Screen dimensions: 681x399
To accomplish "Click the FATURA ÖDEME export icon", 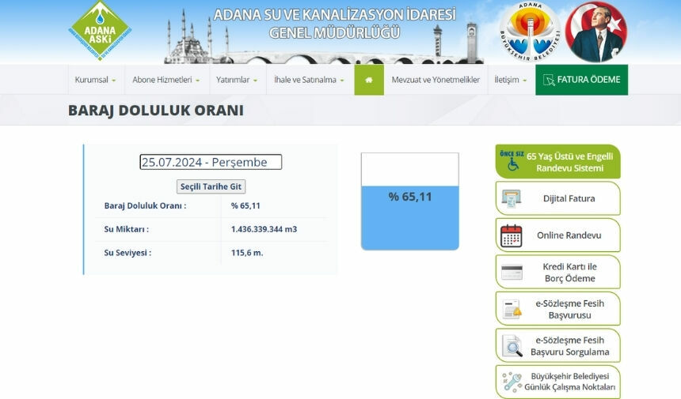I will (547, 80).
